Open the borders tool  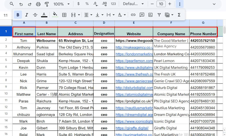point(64,15)
